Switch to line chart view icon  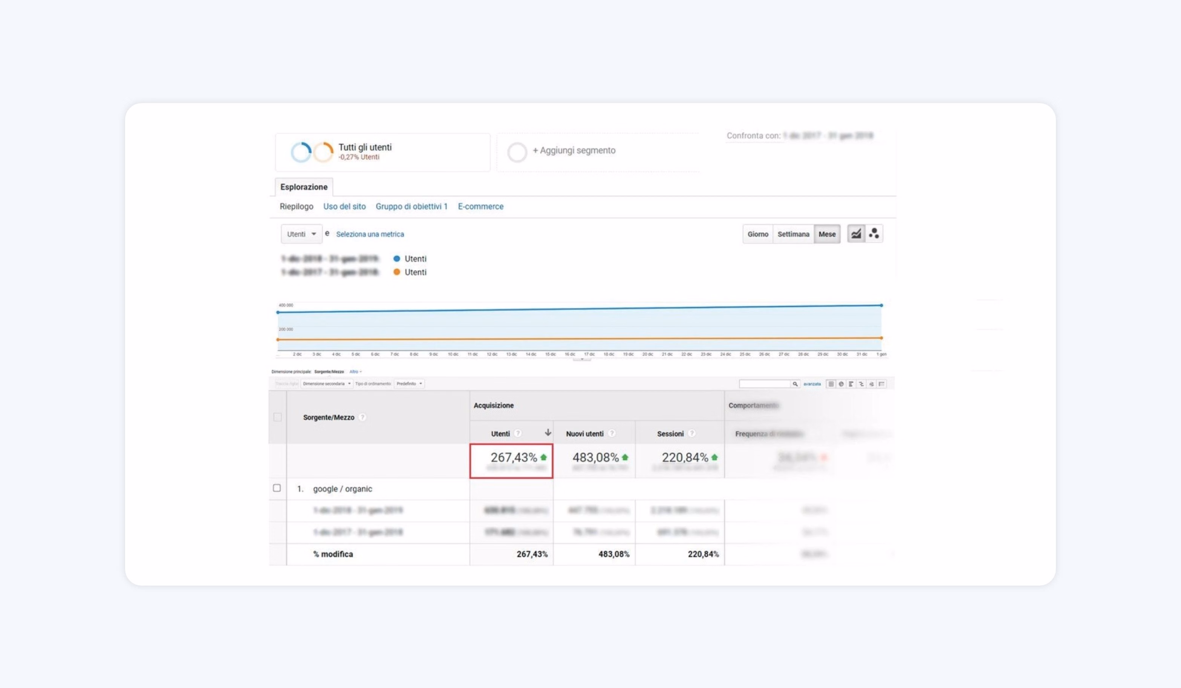pyautogui.click(x=856, y=234)
